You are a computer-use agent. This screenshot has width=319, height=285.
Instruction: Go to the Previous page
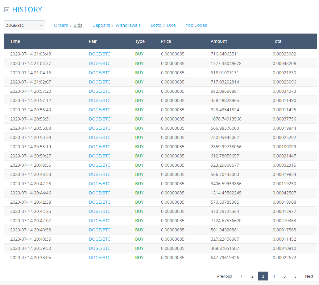click(x=224, y=276)
